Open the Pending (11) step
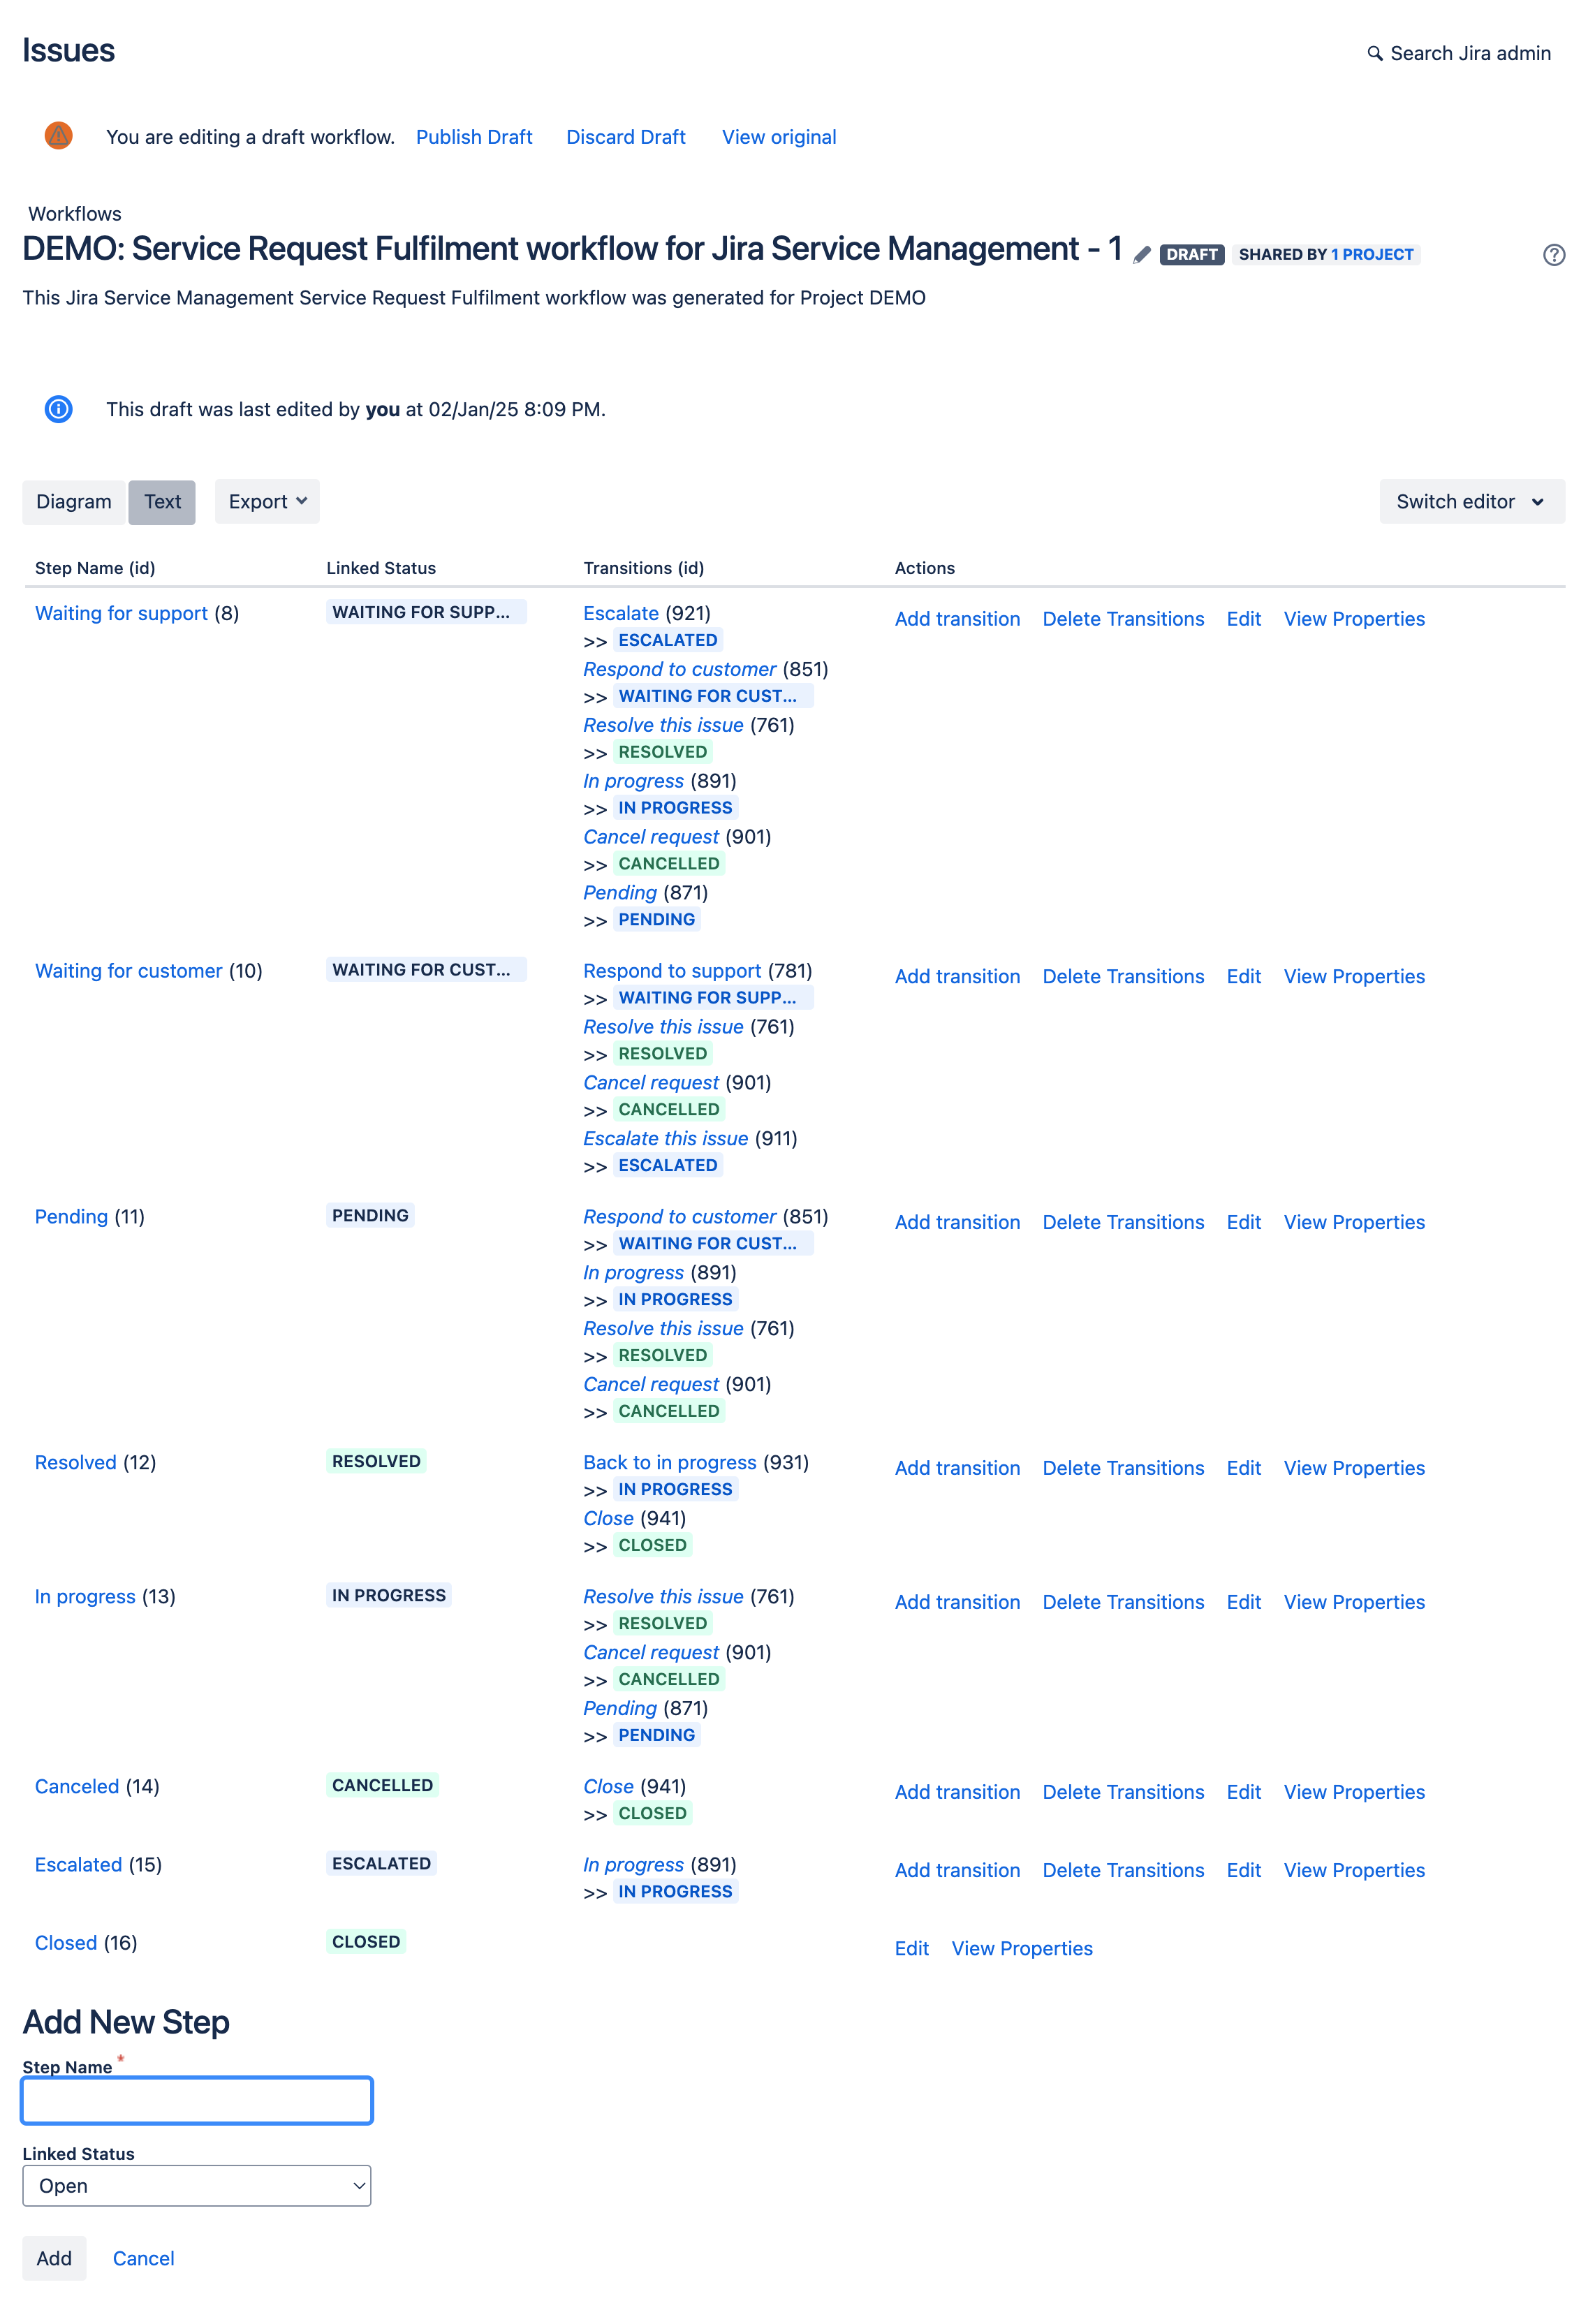The width and height of the screenshot is (1595, 2324). (x=71, y=1216)
